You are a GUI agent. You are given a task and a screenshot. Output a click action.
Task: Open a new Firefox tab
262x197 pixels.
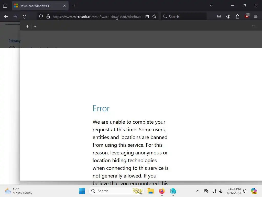[74, 6]
